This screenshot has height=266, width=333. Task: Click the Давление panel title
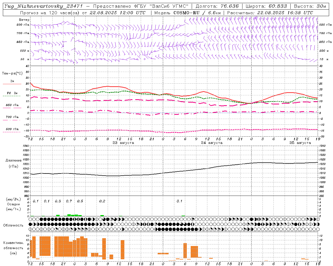(x=14, y=161)
